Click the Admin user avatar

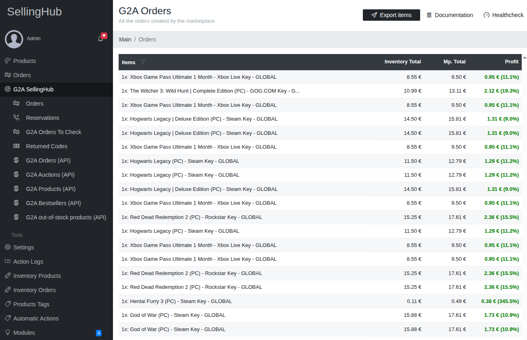(x=14, y=39)
